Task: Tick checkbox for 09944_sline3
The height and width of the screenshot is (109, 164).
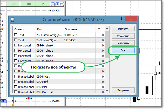Action: [16, 61]
